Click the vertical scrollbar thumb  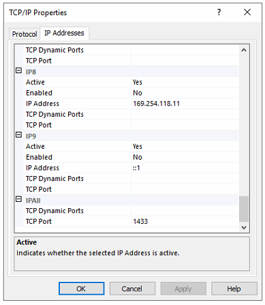tap(244, 209)
